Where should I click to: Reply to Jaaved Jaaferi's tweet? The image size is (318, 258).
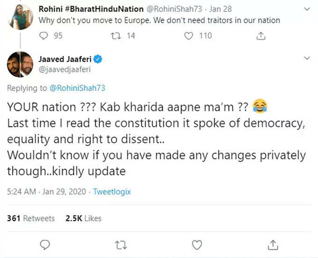[x=45, y=244]
